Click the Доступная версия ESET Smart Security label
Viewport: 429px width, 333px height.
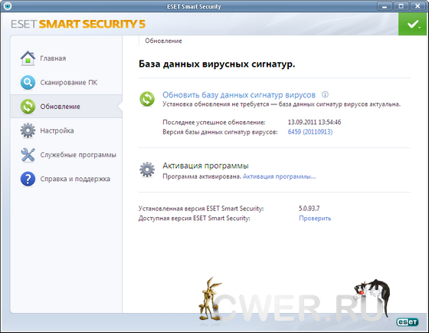pyautogui.click(x=195, y=218)
